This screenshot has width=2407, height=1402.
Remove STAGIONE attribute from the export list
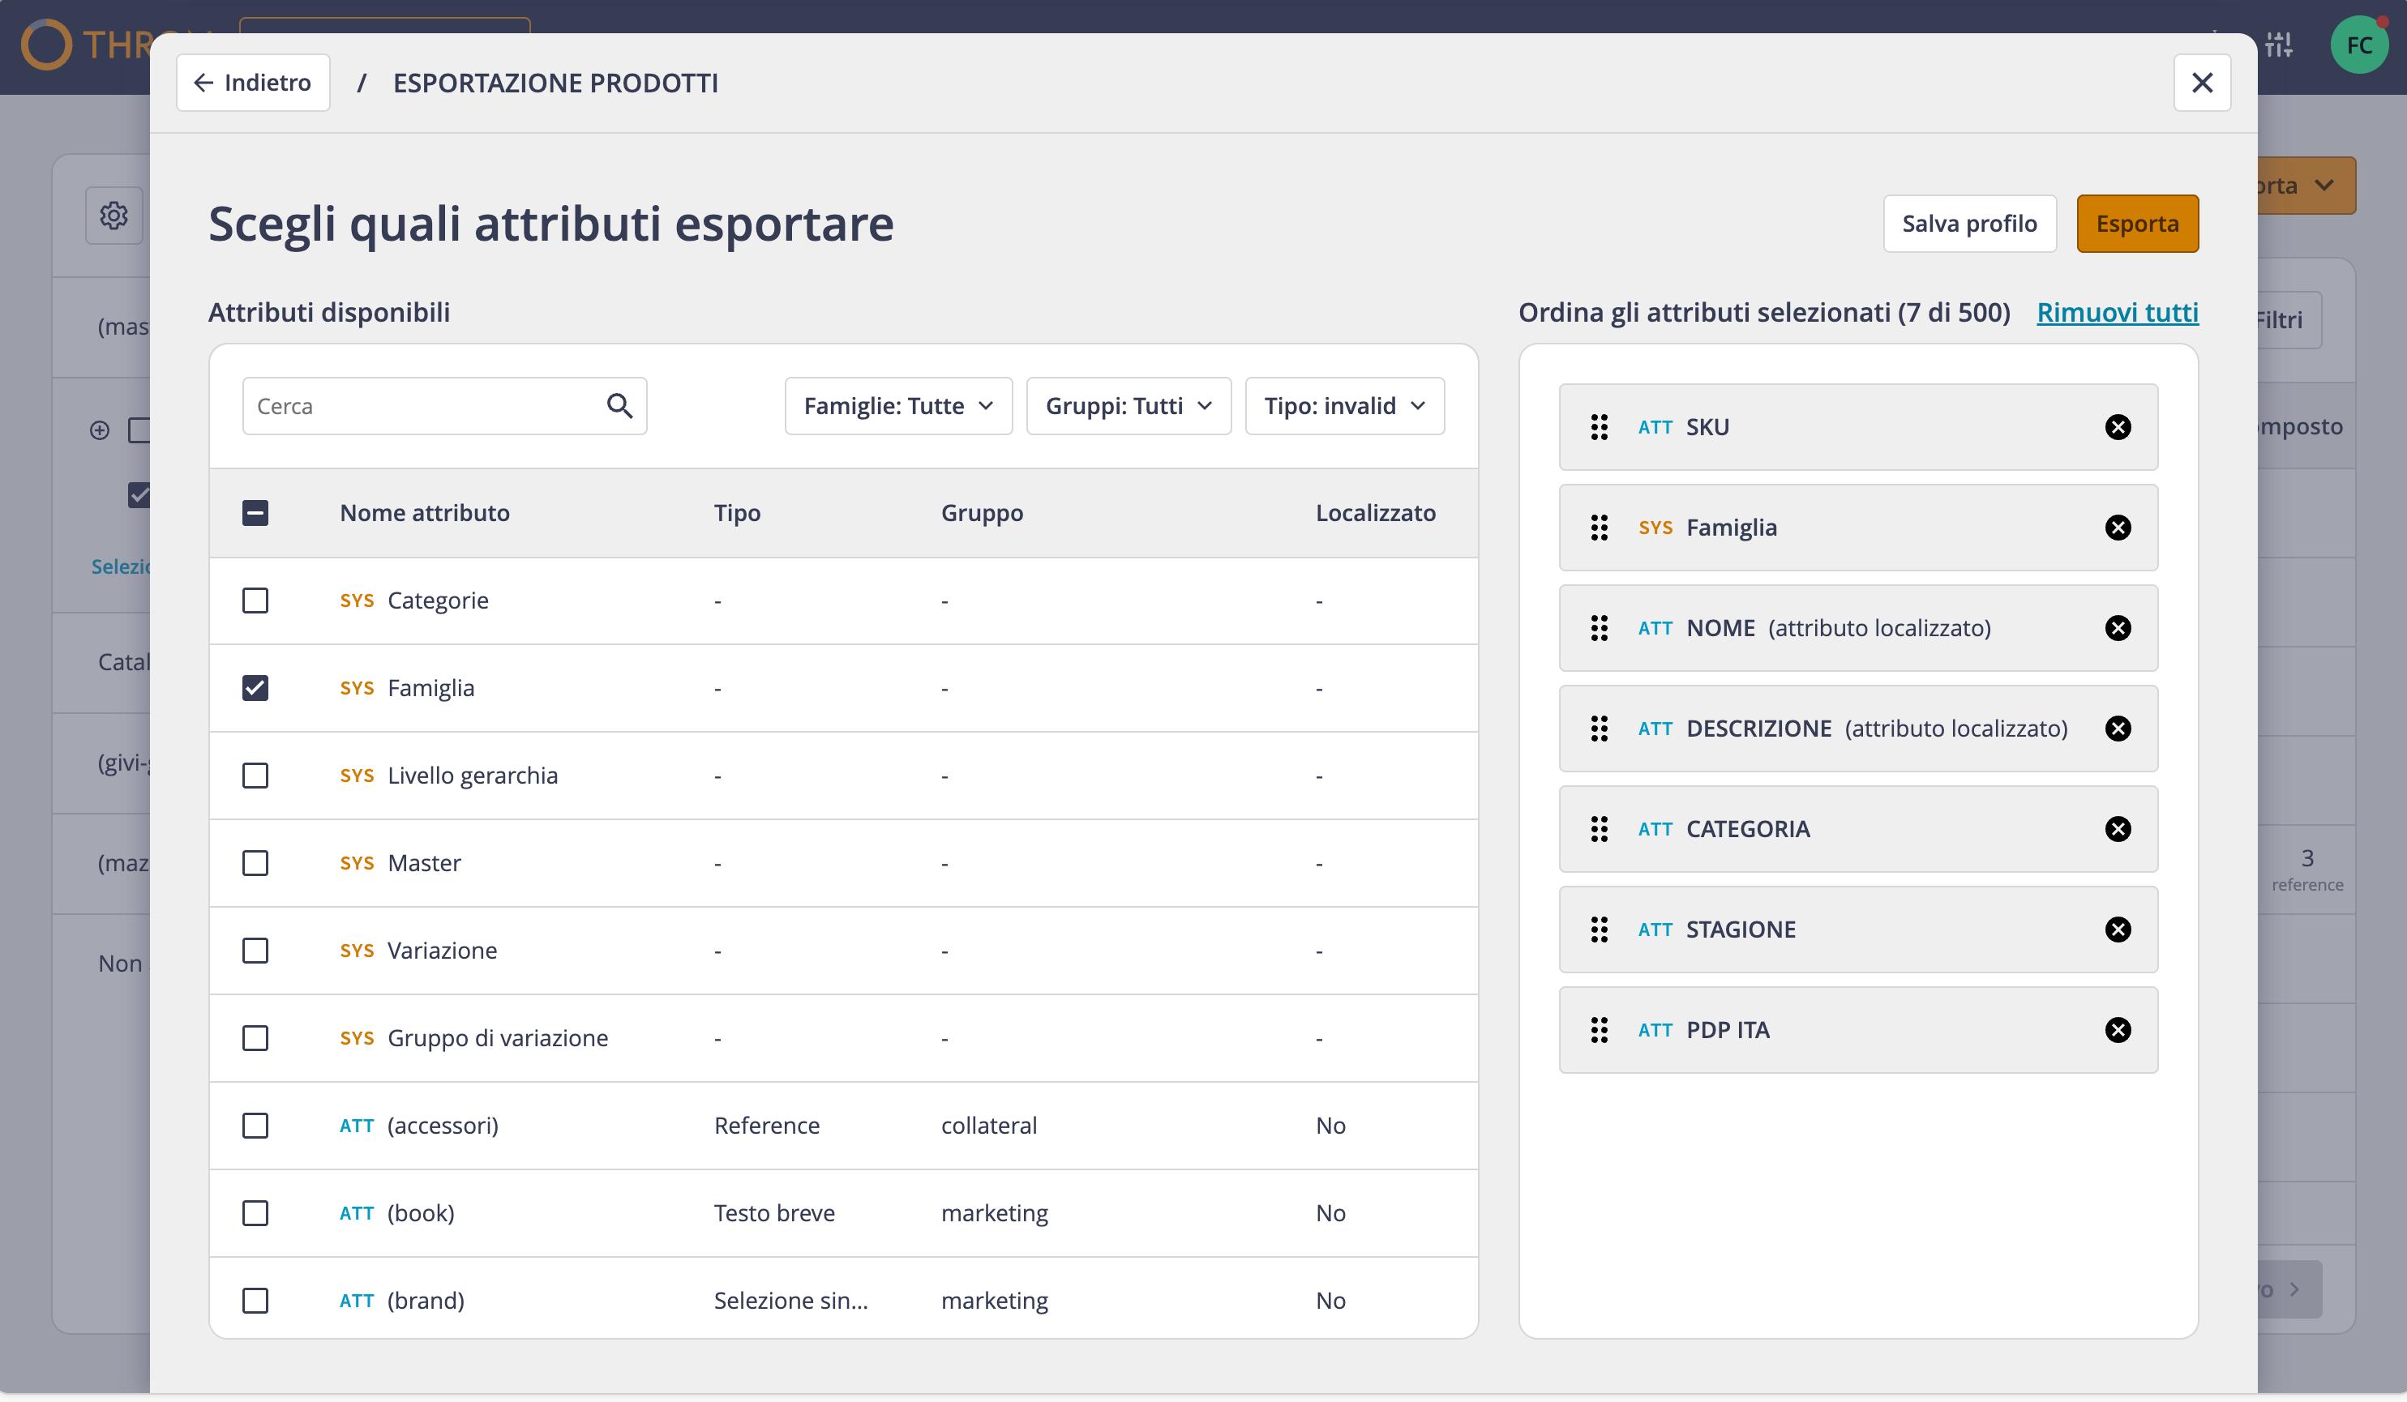(x=2118, y=930)
